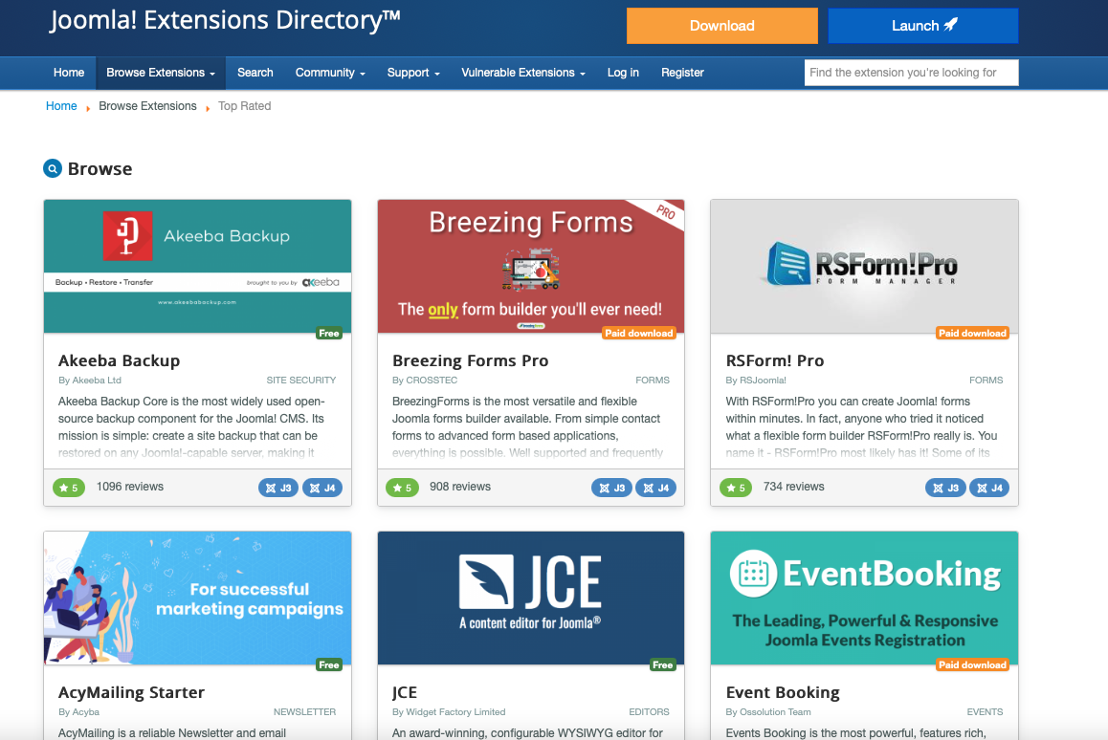Click the blue Launch button

[923, 26]
